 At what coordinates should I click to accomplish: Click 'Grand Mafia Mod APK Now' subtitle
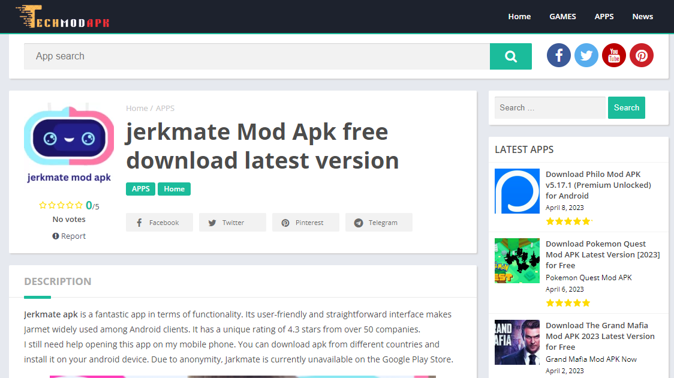click(x=591, y=359)
